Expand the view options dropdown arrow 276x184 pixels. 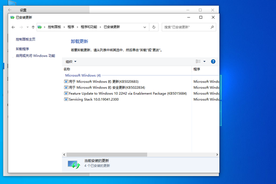tap(205, 61)
